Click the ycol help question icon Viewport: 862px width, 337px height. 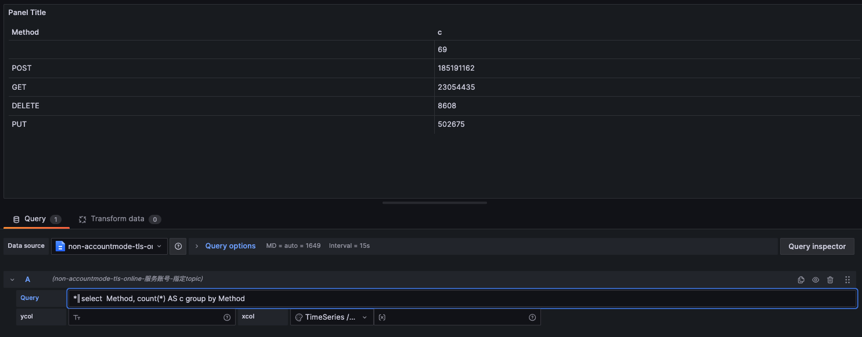(227, 317)
